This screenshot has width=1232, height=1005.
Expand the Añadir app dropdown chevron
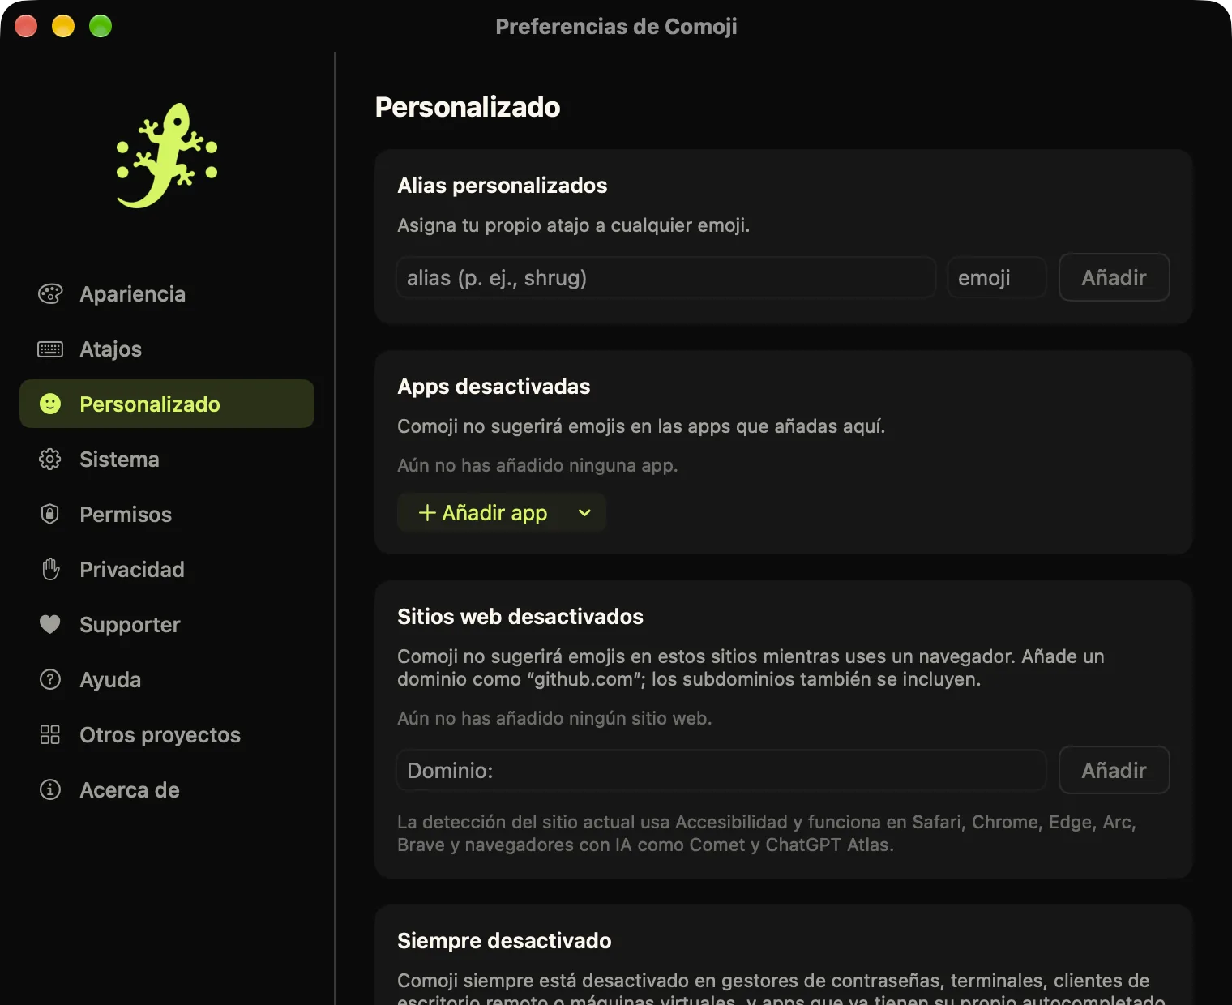click(x=584, y=513)
